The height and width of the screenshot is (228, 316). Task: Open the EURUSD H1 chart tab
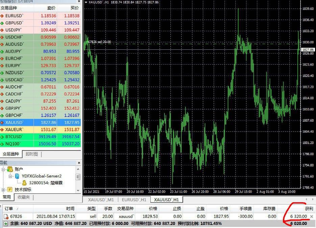click(134, 200)
